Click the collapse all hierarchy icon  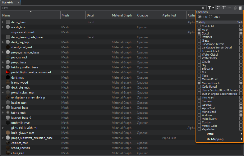218,8
